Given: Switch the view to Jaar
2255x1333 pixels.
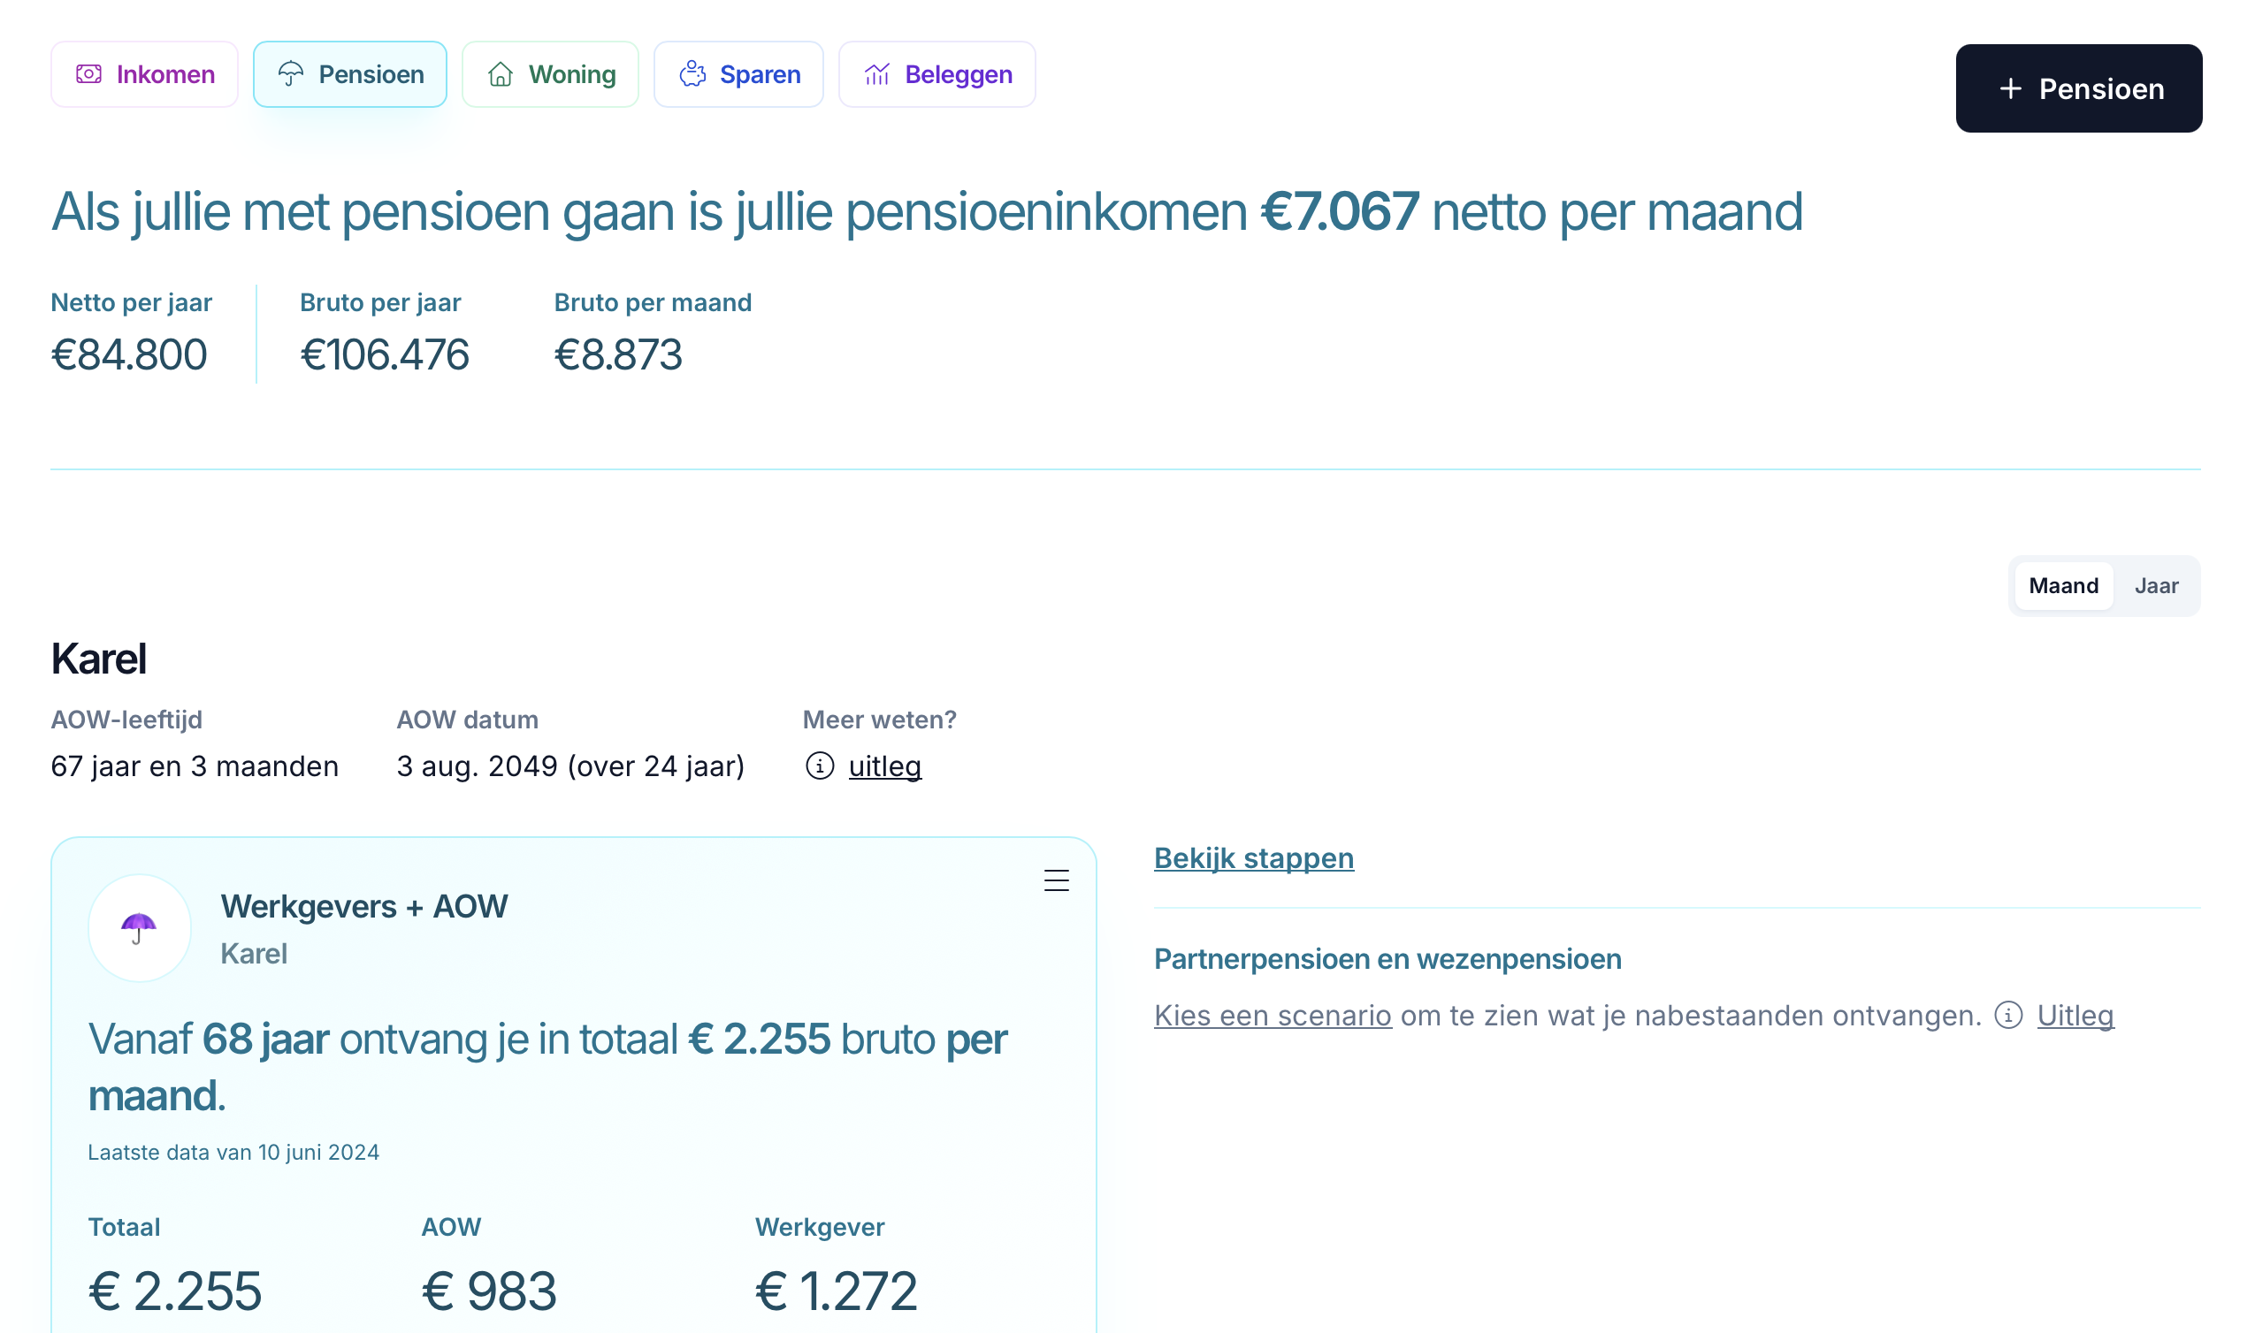Looking at the screenshot, I should [x=2156, y=586].
